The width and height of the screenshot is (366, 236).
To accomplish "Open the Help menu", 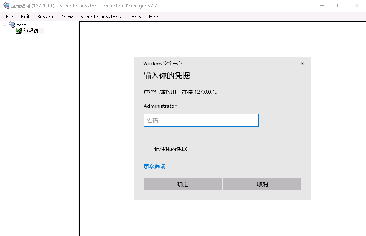I will pos(154,17).
